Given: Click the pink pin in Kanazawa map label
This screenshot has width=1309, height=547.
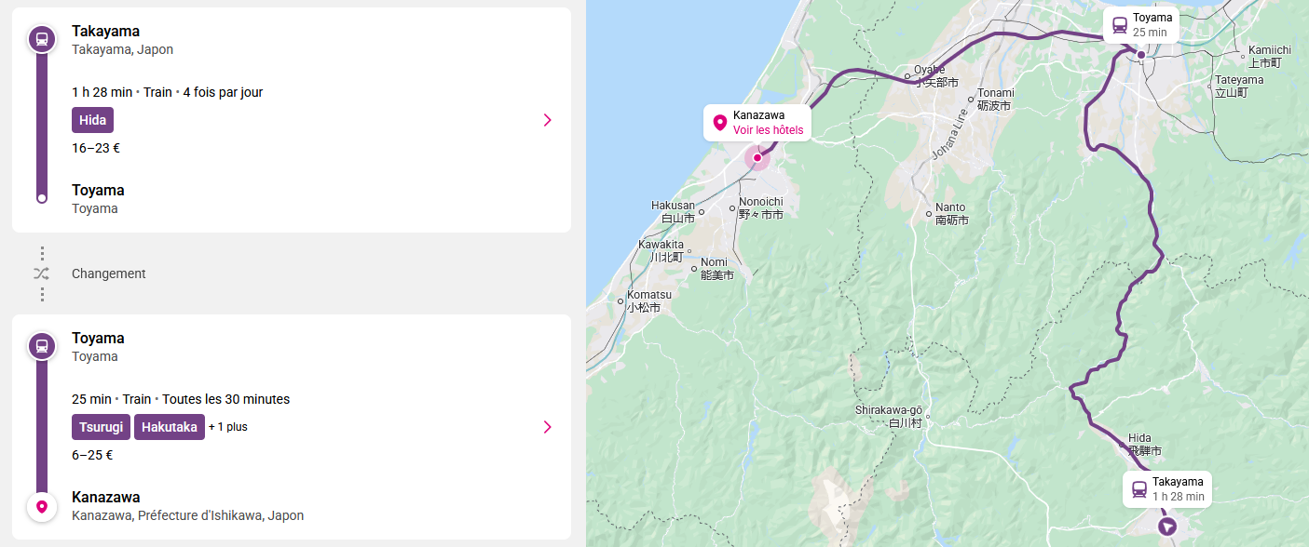Looking at the screenshot, I should click(719, 123).
